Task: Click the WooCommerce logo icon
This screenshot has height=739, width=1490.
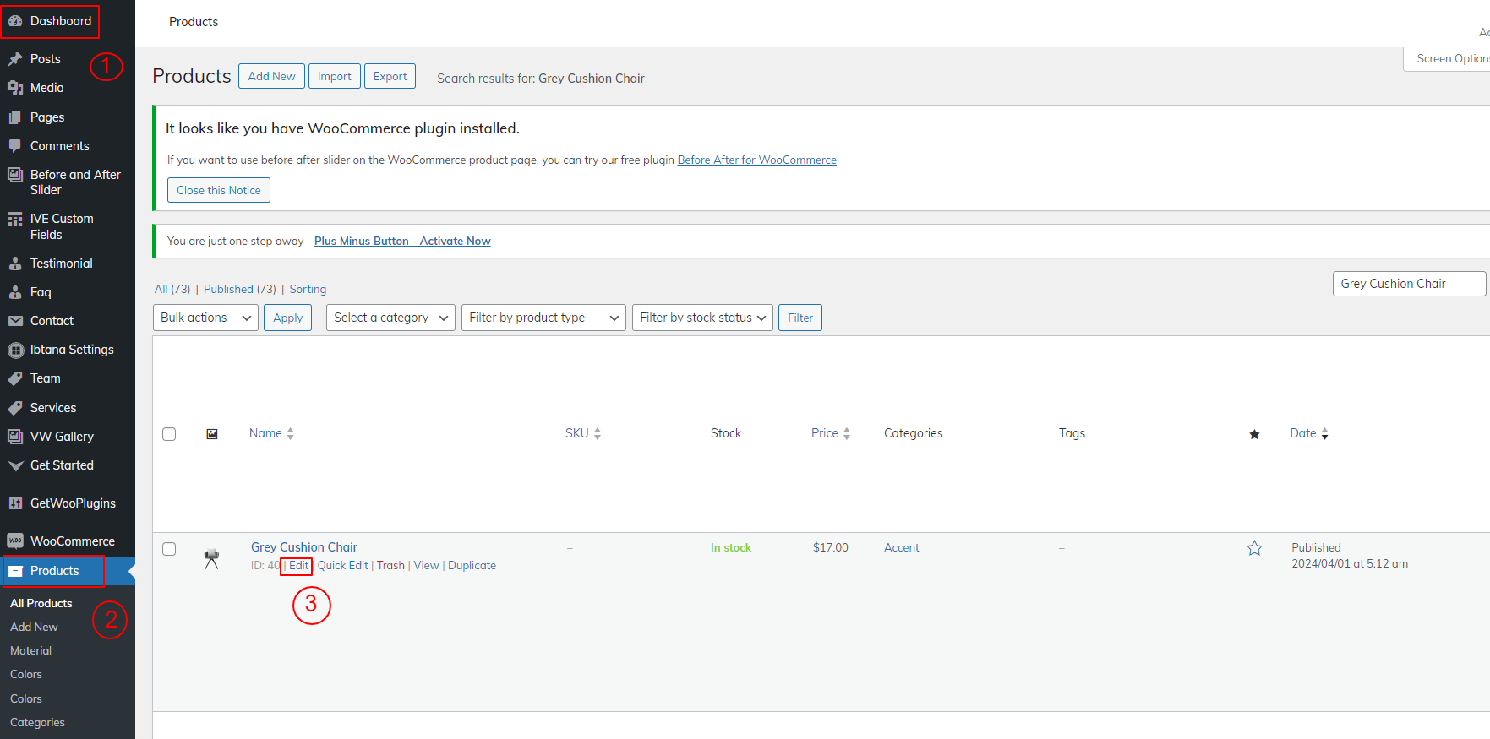Action: point(15,541)
